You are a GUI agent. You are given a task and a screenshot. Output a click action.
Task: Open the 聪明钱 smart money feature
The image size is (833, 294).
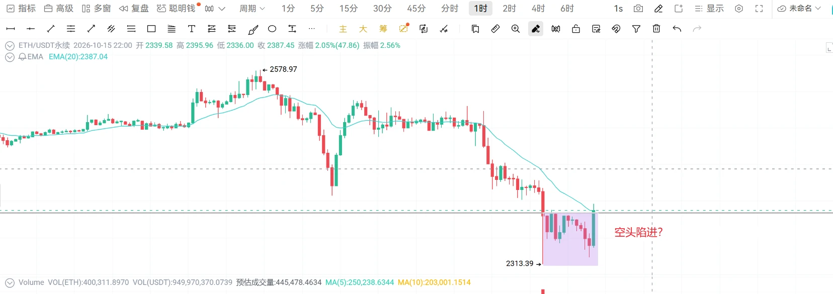pos(176,9)
